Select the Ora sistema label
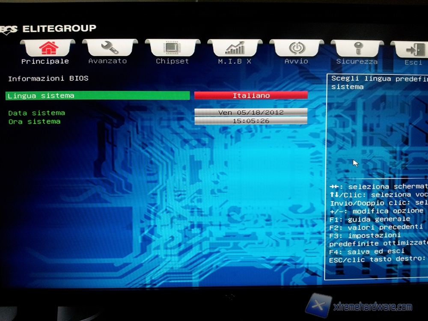The width and height of the screenshot is (428, 321). click(x=34, y=122)
